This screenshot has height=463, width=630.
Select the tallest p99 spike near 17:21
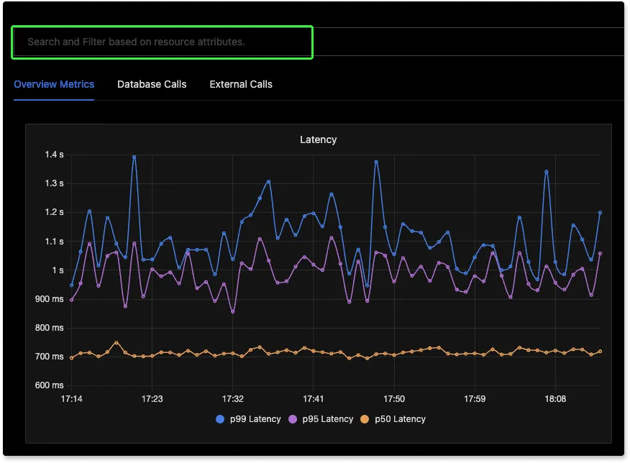pyautogui.click(x=134, y=155)
